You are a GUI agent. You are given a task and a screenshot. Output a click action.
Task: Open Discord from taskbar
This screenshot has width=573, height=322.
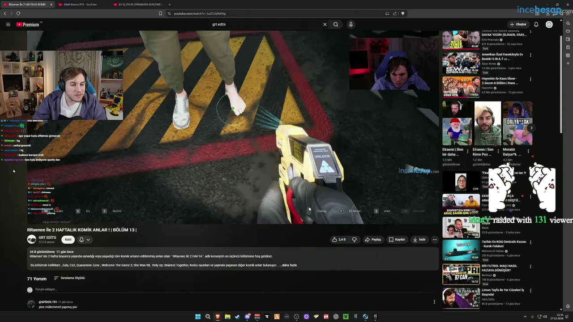pos(247,317)
